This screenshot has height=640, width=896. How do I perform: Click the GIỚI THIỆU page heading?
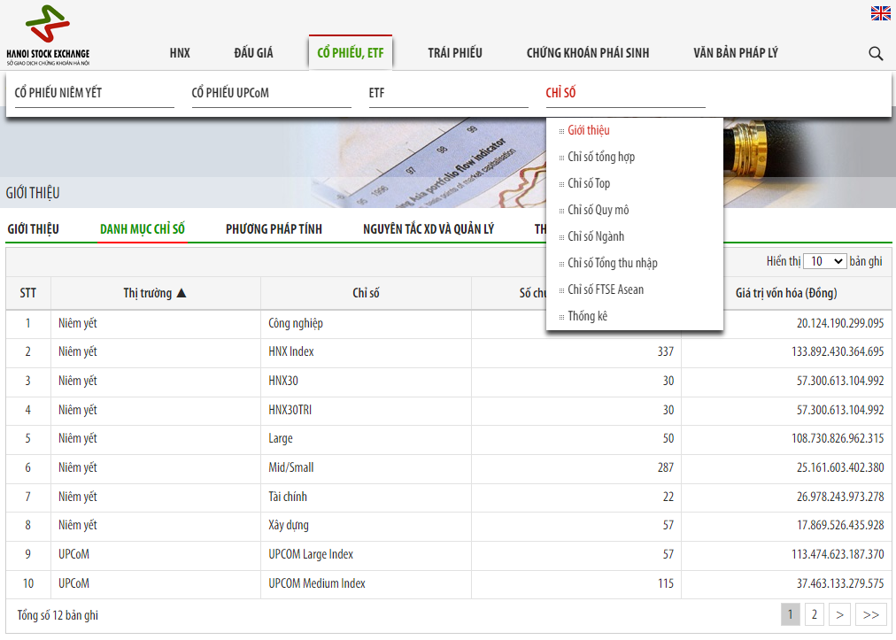[33, 193]
